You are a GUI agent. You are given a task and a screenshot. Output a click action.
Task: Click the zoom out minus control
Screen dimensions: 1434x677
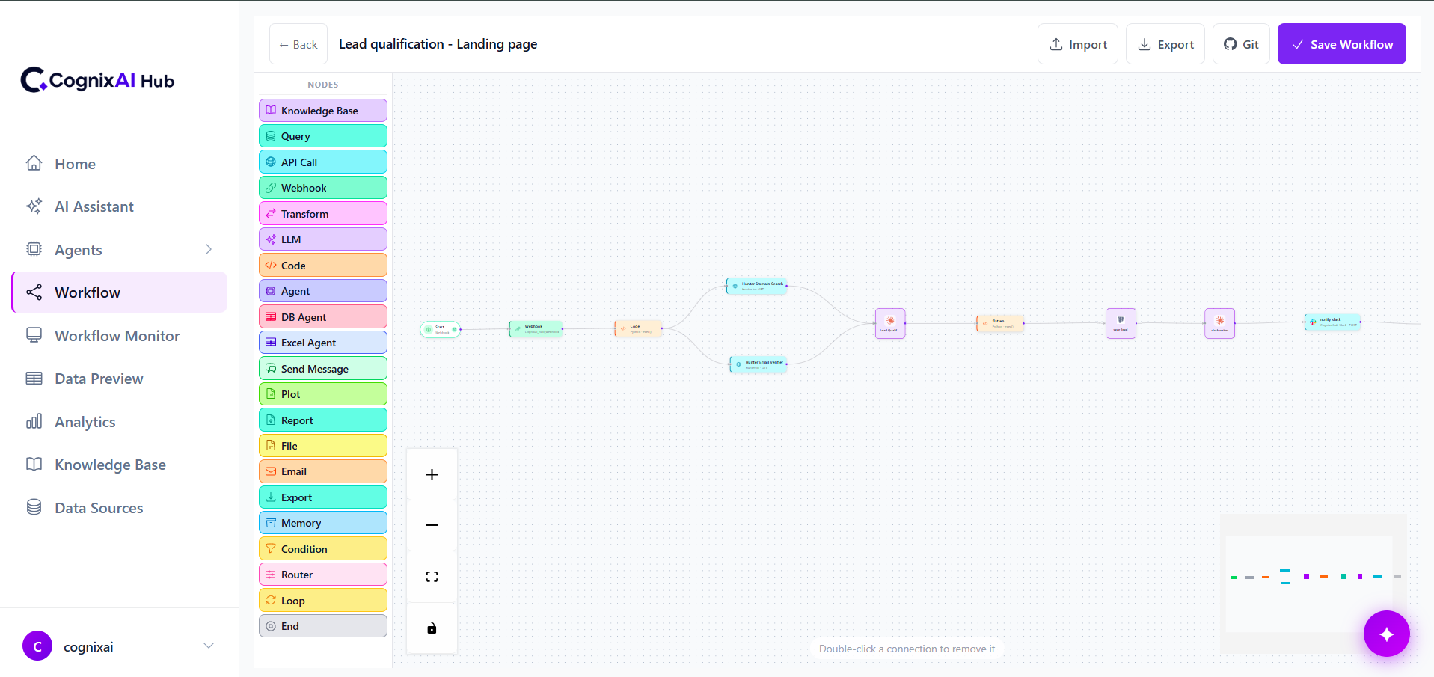[x=432, y=525]
